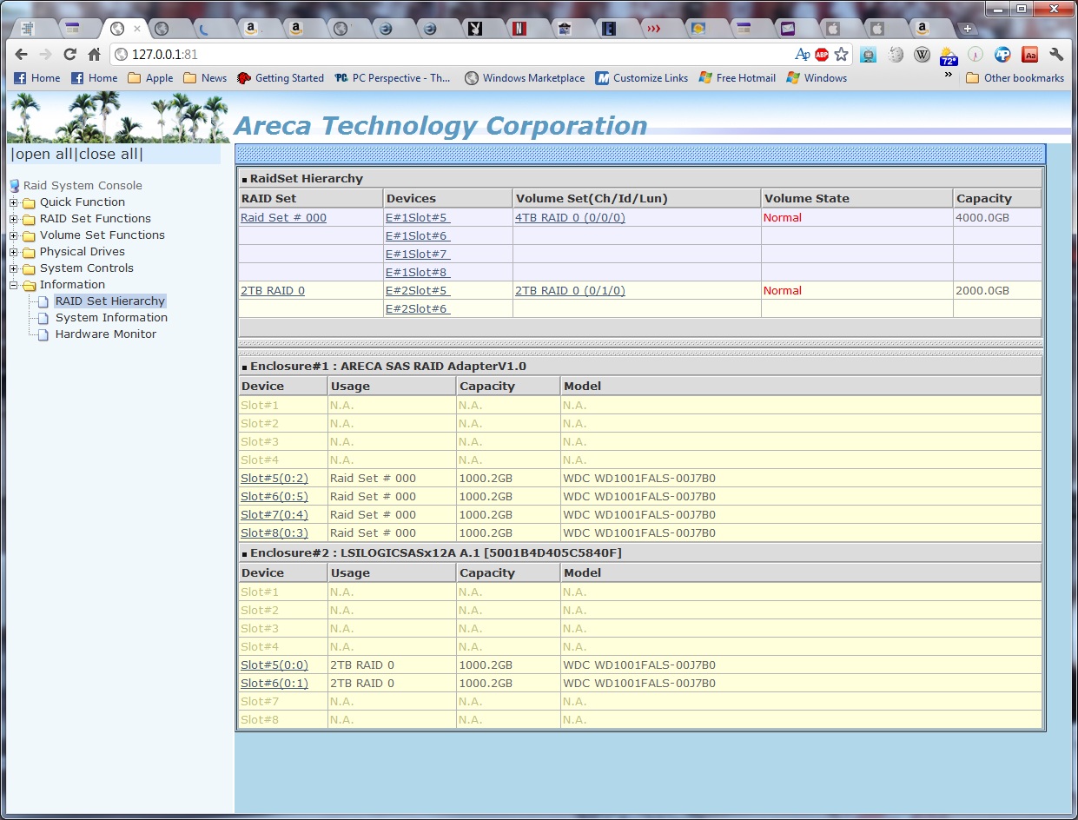Switch to the Netflix tab
Viewport: 1078px width, 820px height.
(519, 29)
